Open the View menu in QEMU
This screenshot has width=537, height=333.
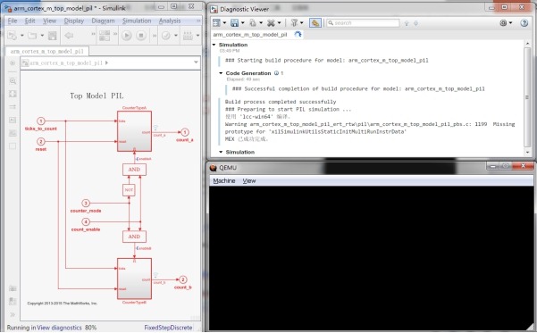pyautogui.click(x=249, y=180)
